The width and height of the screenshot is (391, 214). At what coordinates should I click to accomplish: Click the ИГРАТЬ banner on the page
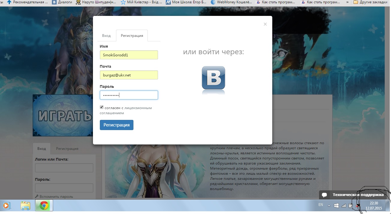click(x=63, y=115)
